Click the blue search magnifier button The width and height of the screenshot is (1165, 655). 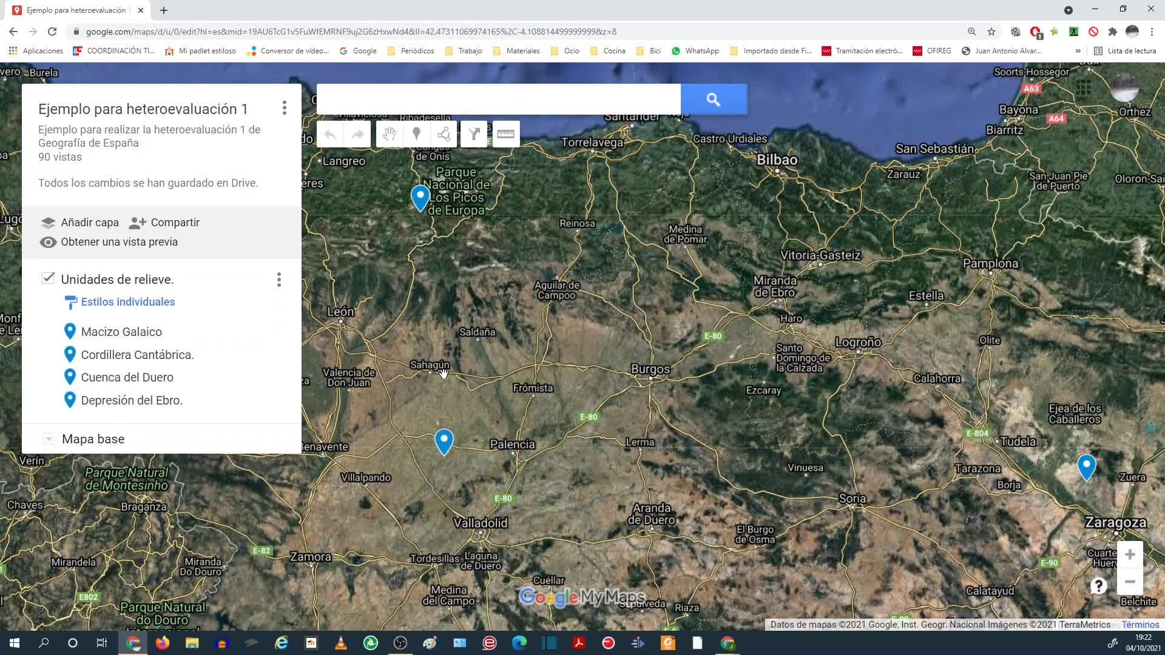pyautogui.click(x=714, y=99)
